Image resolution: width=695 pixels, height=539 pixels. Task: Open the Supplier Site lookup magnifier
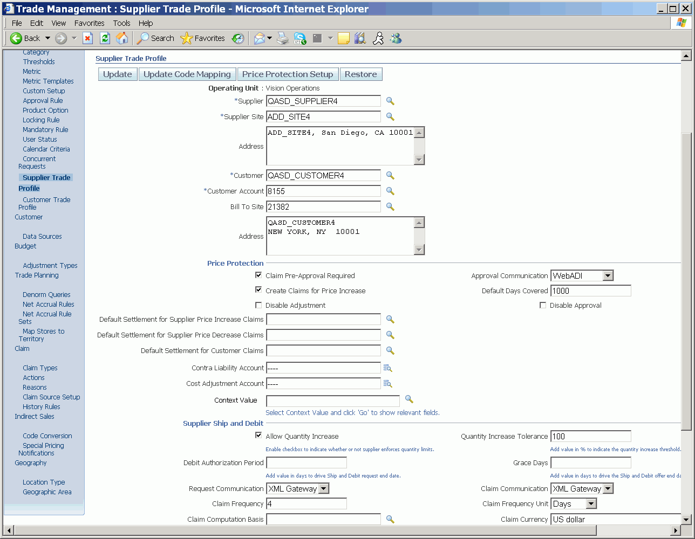pyautogui.click(x=390, y=117)
